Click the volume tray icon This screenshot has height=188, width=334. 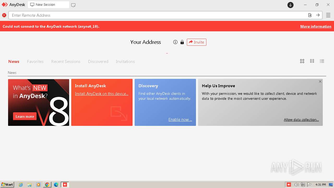coord(296,185)
